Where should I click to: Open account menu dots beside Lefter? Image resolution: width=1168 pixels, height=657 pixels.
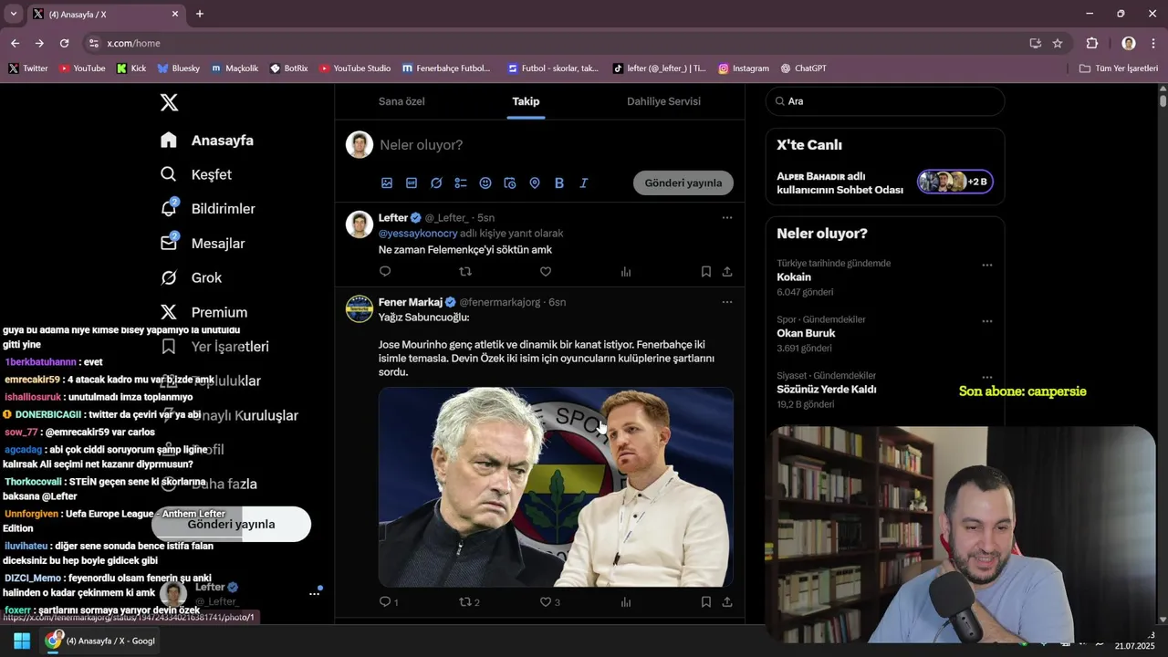pyautogui.click(x=315, y=593)
